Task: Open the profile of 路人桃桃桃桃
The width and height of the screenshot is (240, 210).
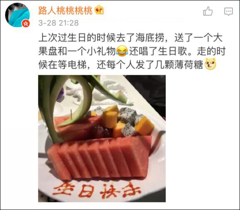Action: pyautogui.click(x=65, y=10)
